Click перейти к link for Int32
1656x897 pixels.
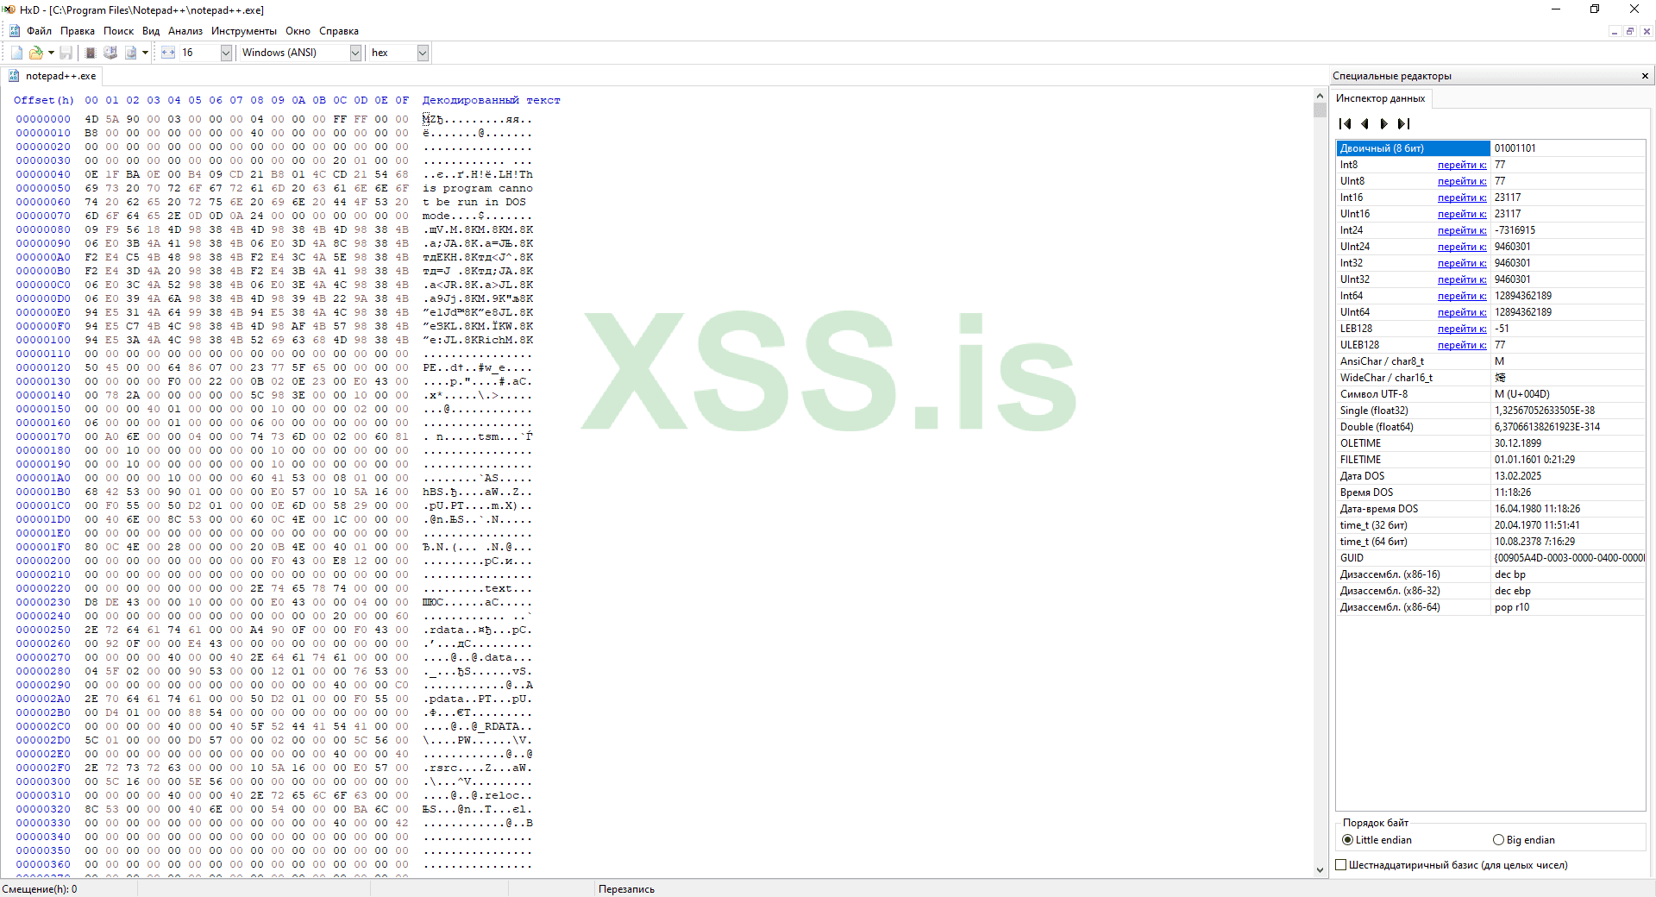[x=1462, y=263]
